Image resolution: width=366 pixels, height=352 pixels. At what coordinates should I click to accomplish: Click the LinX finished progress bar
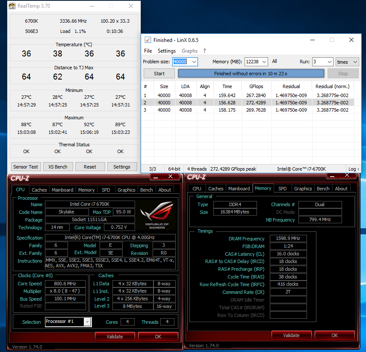click(251, 74)
